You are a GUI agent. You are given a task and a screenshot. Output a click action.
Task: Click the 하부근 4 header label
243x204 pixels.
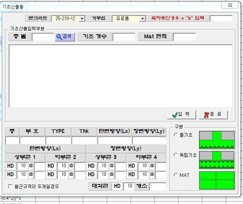point(146,158)
